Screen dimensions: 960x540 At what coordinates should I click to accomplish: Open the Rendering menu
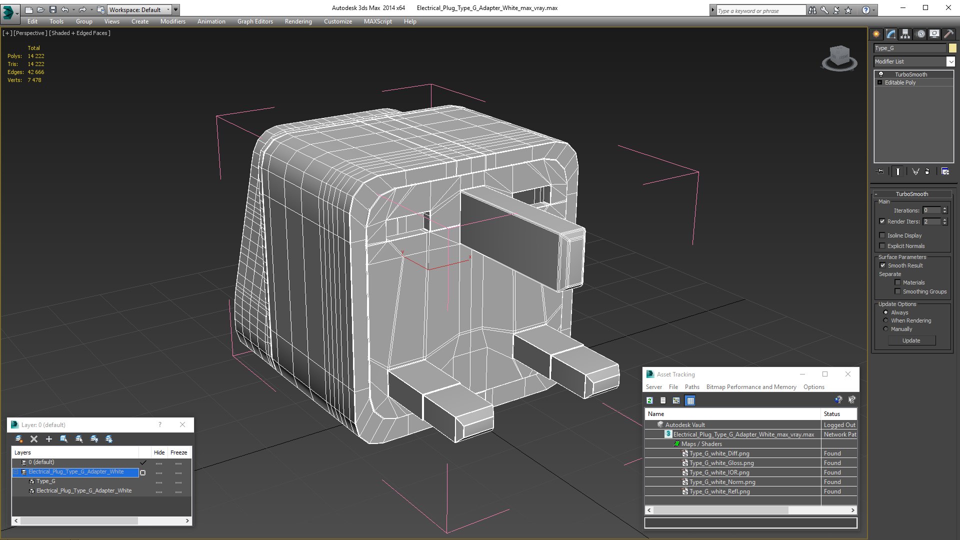pyautogui.click(x=298, y=21)
